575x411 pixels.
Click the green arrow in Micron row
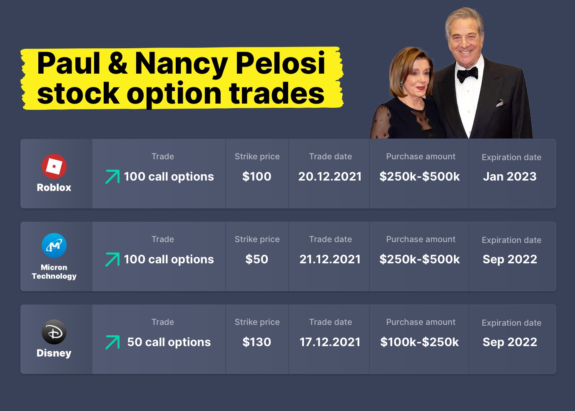(112, 259)
